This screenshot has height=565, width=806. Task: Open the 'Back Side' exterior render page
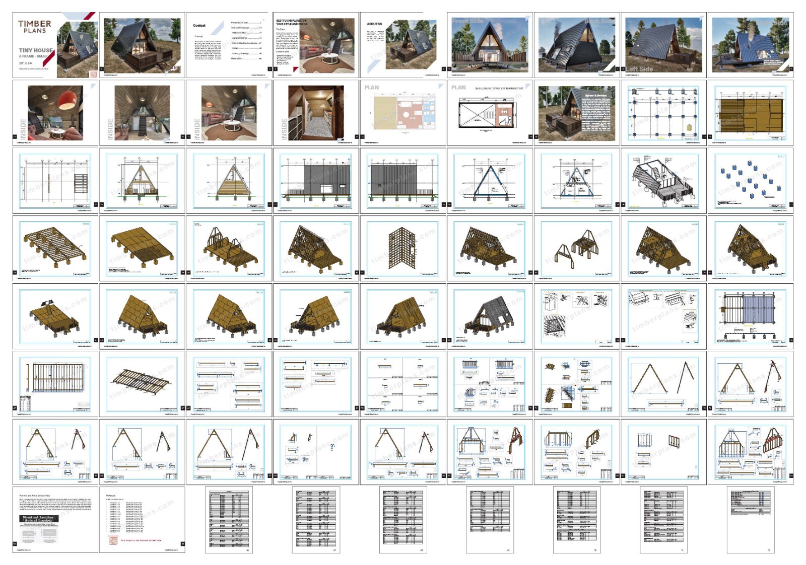pos(577,45)
